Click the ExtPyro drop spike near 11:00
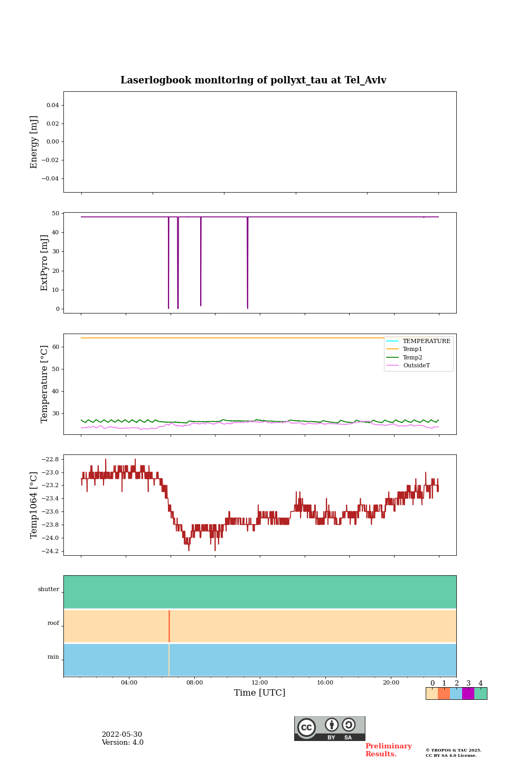This screenshot has width=507, height=760. pyautogui.click(x=247, y=263)
